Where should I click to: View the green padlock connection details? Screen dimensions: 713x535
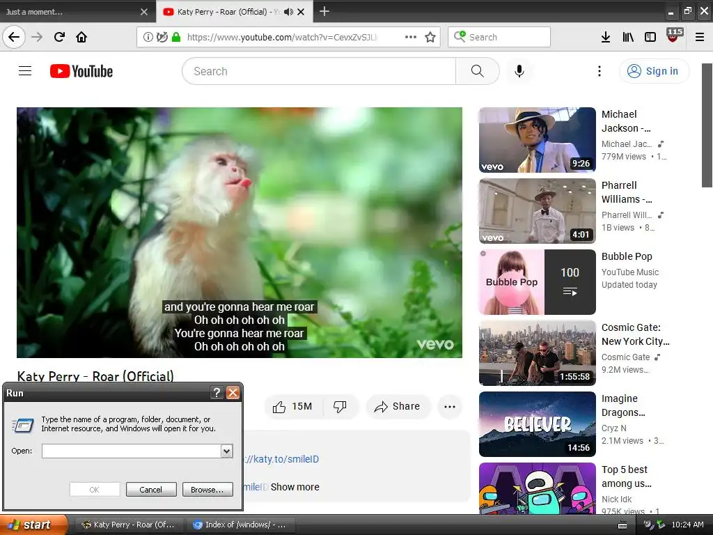pyautogui.click(x=176, y=37)
